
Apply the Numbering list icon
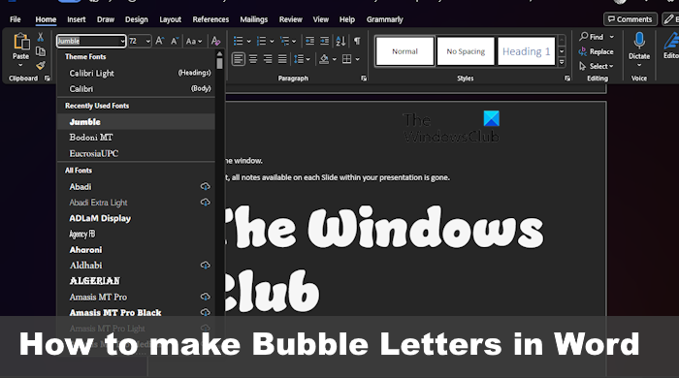tap(261, 41)
